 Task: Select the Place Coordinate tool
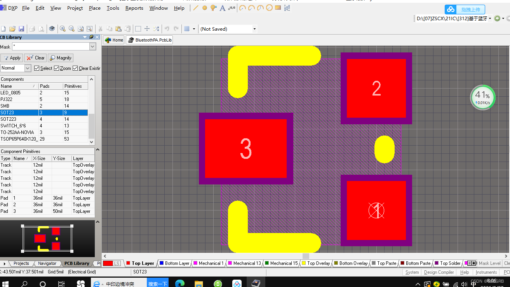click(232, 8)
